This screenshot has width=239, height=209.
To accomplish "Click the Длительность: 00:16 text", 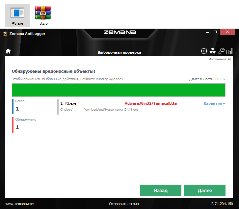I will (x=207, y=79).
